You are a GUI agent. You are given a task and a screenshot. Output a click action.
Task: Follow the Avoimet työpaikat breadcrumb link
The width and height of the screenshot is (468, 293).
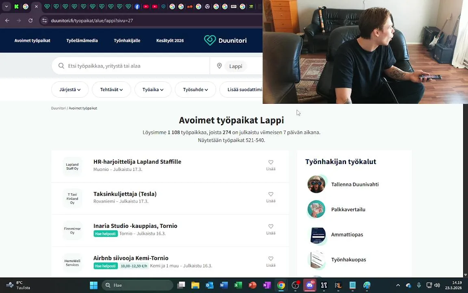[x=83, y=108]
